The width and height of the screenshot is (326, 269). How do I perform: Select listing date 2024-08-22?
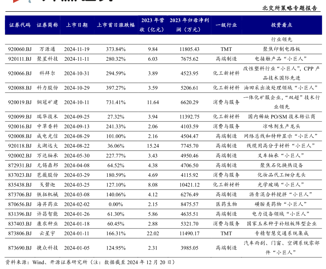[77, 146]
